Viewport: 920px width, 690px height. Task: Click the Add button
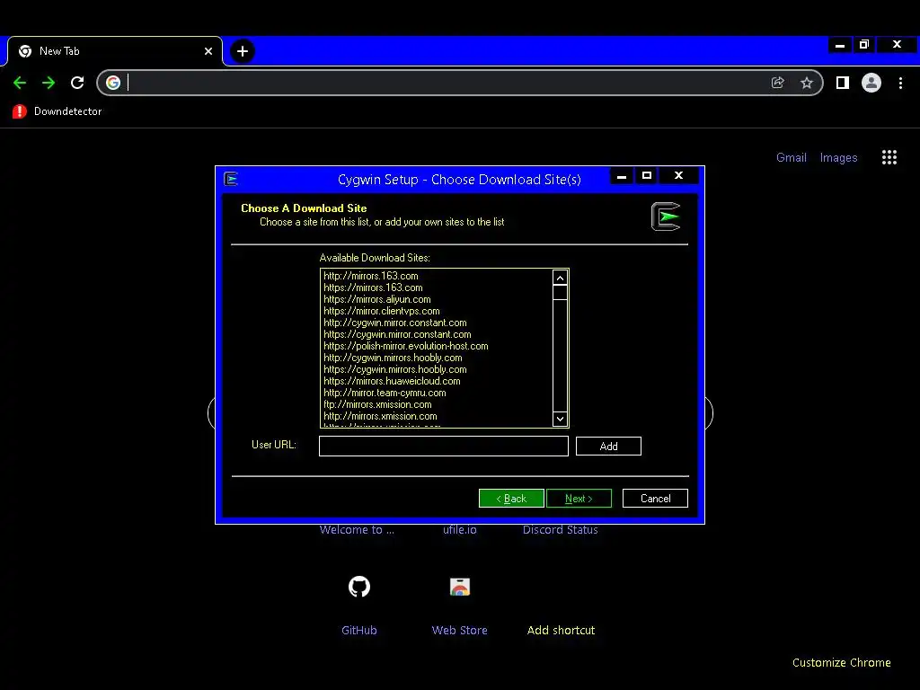pos(608,446)
